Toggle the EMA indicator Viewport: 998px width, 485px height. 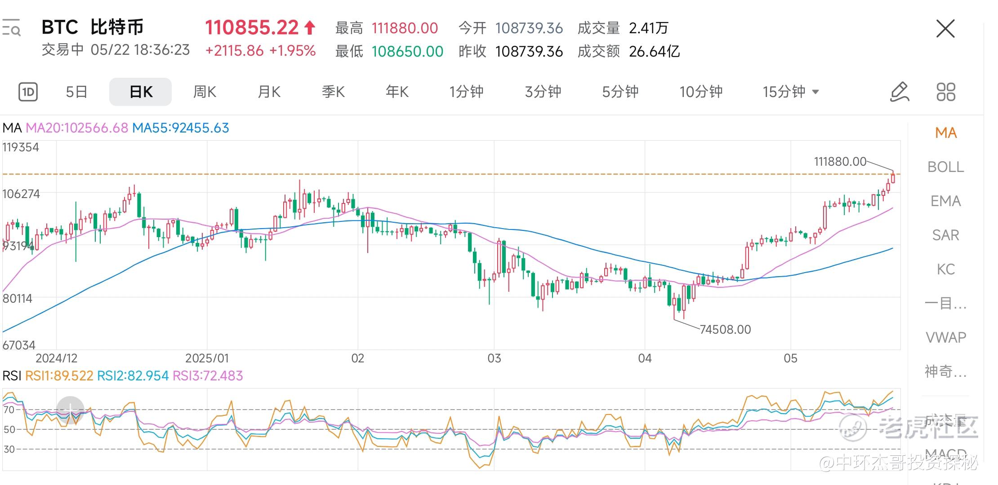(945, 201)
